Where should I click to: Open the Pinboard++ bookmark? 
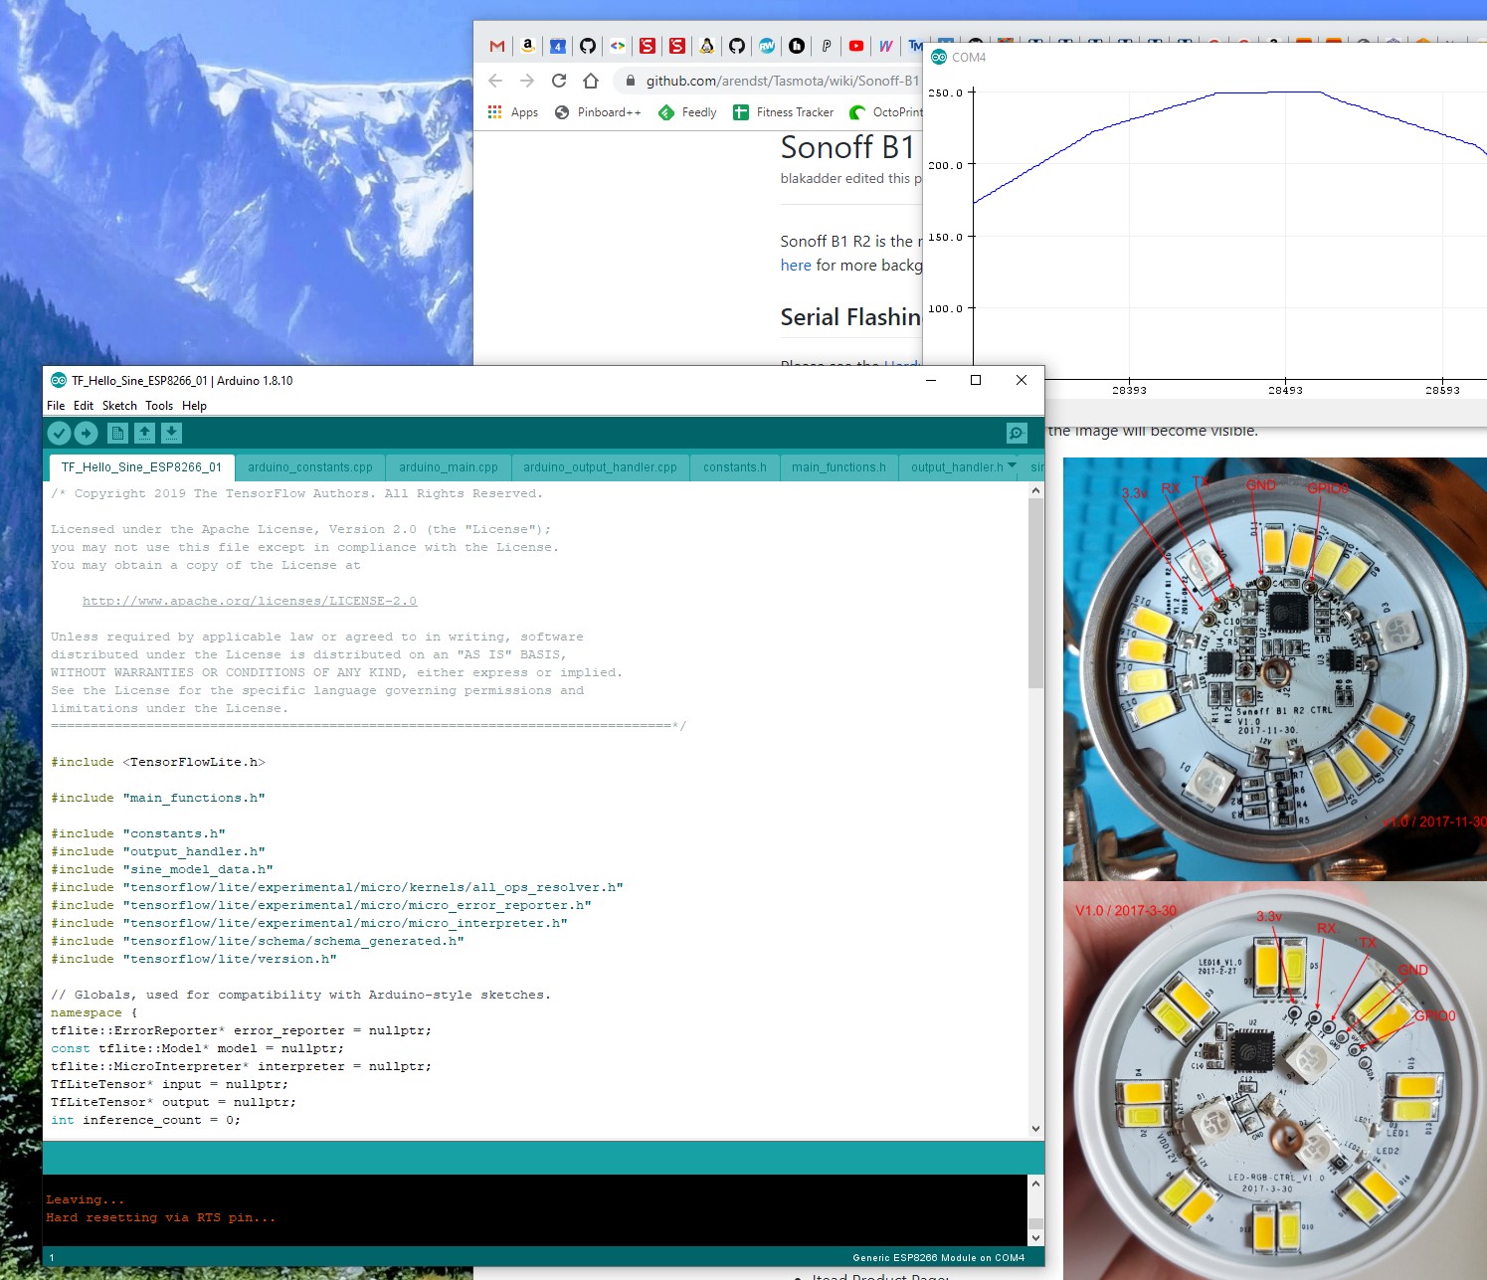tap(598, 112)
